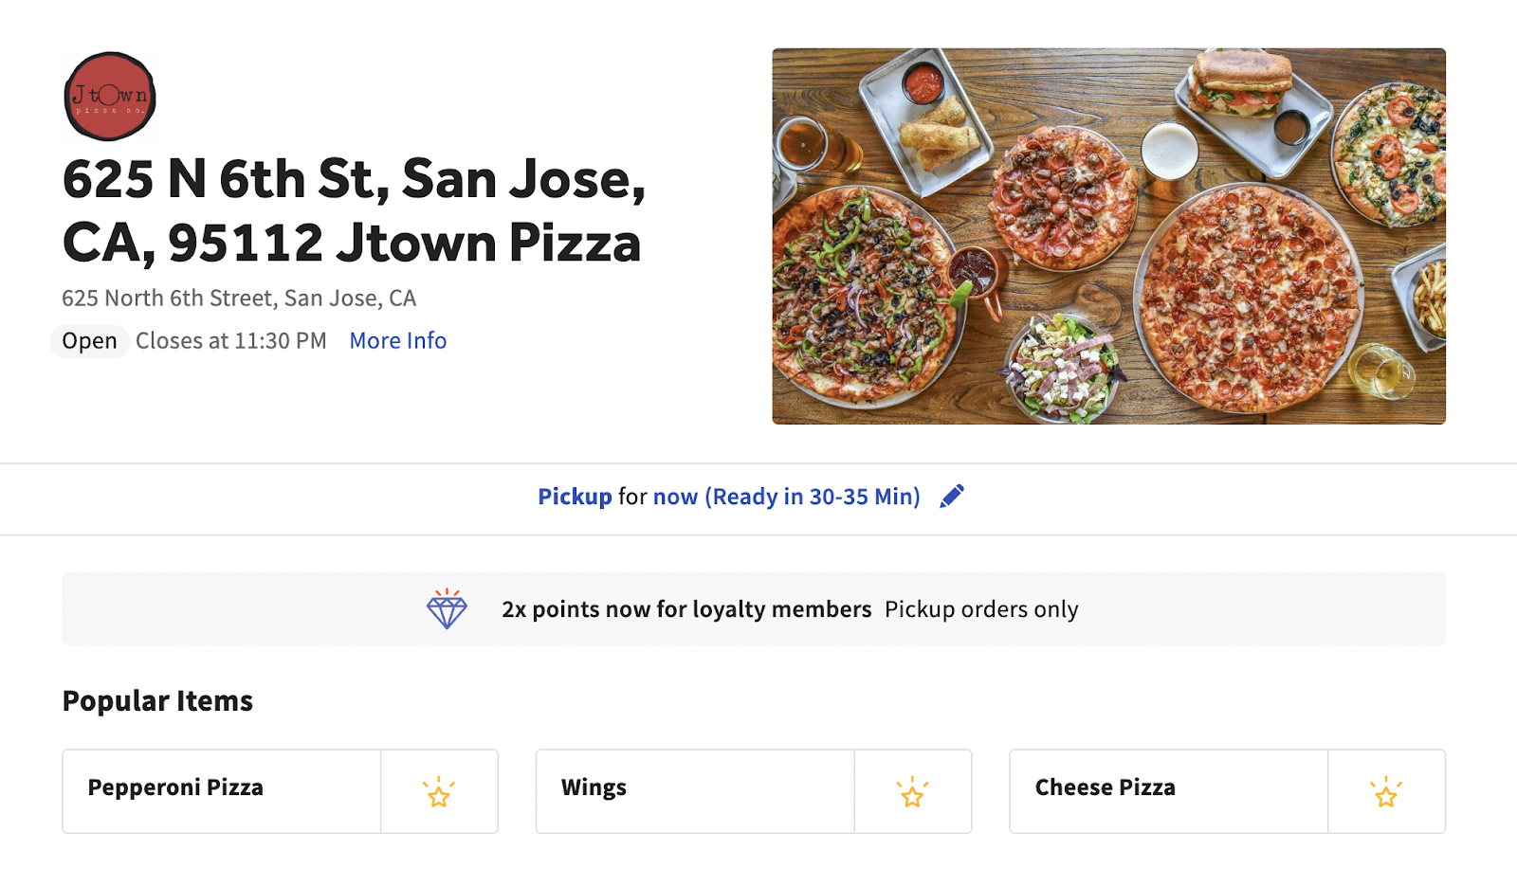Click the "625 North 6th Street" address line
The width and height of the screenshot is (1517, 869).
[x=239, y=299]
